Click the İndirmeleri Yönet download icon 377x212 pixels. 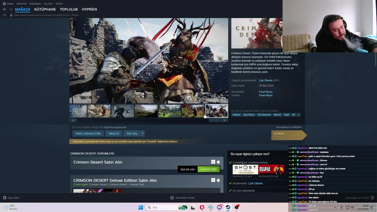(172, 198)
